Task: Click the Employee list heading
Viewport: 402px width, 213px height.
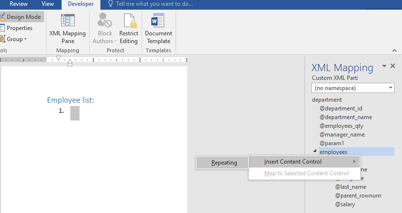Action: (x=70, y=100)
